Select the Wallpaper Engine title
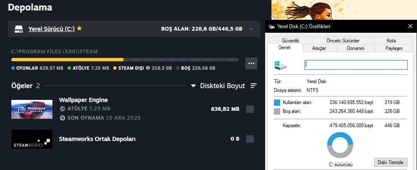The image size is (417, 170). 83,100
